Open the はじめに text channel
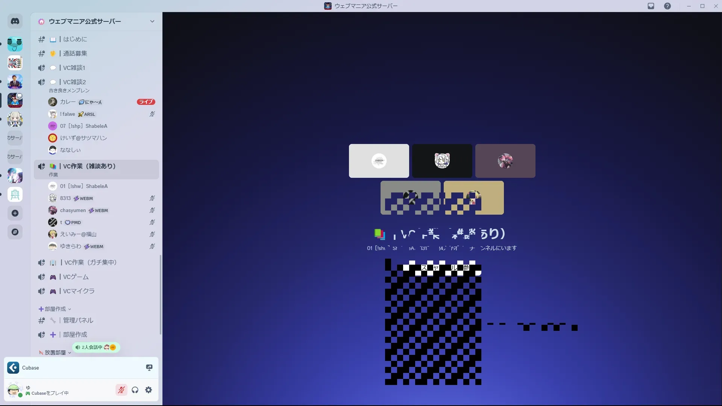This screenshot has width=722, height=406. tap(75, 39)
